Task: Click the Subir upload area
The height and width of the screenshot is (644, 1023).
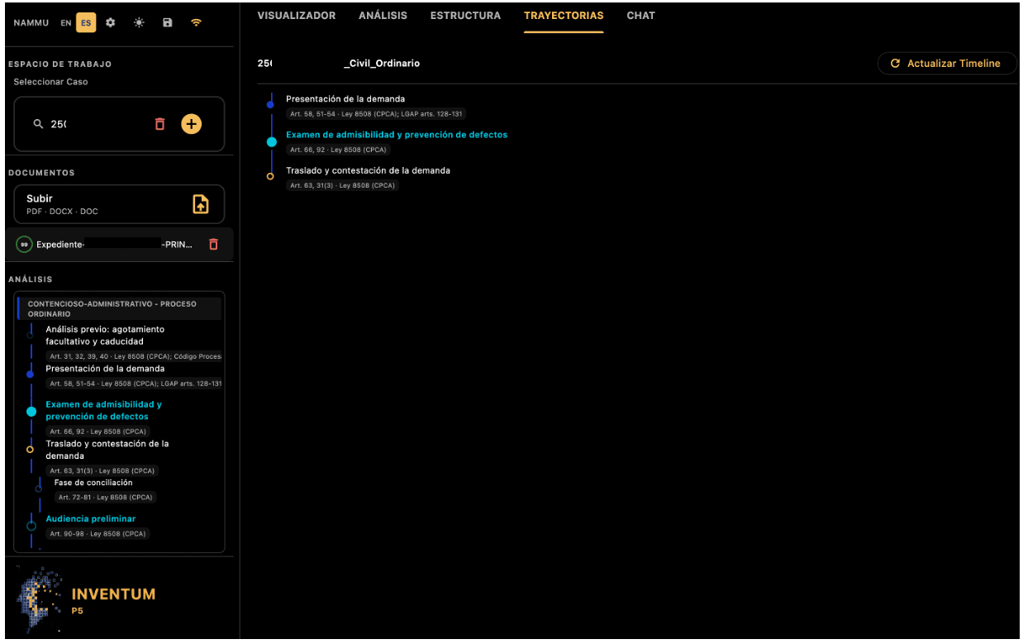Action: (x=119, y=204)
